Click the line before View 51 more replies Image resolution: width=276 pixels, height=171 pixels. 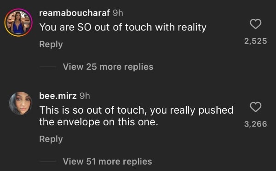point(48,161)
